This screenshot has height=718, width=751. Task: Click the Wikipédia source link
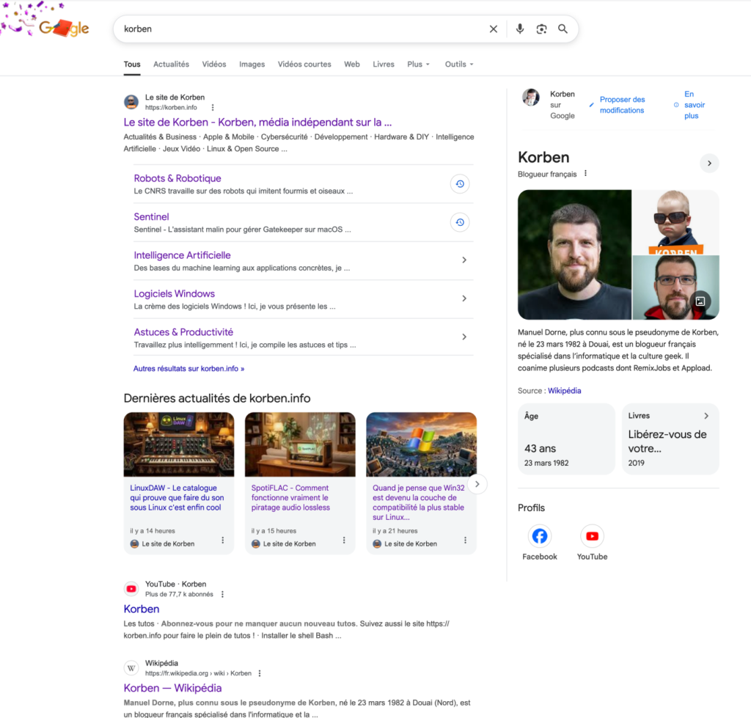click(x=564, y=391)
